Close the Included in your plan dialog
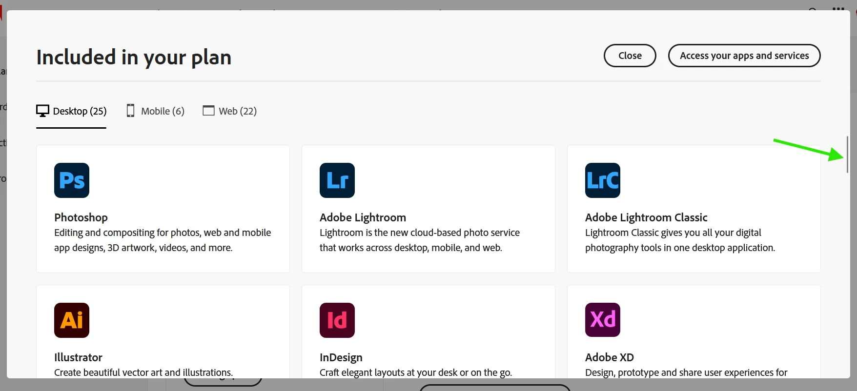 [630, 56]
